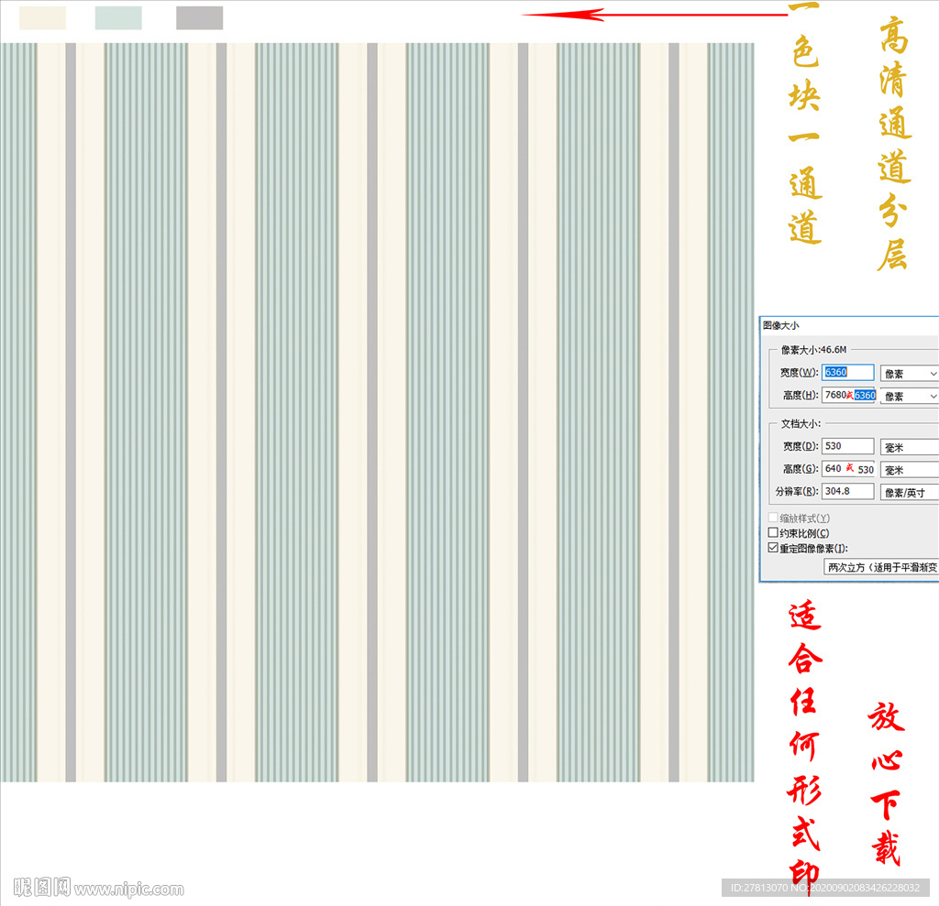Viewport: 939px width, 906px height.
Task: Click the pixel height field showing 7680
Action: [848, 395]
